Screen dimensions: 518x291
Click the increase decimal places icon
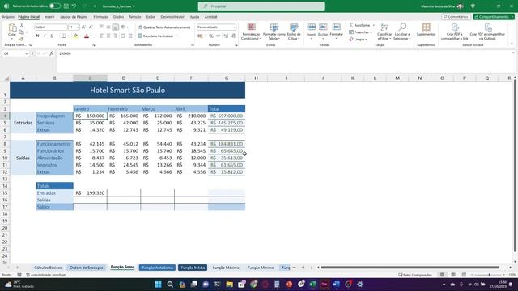coord(226,36)
